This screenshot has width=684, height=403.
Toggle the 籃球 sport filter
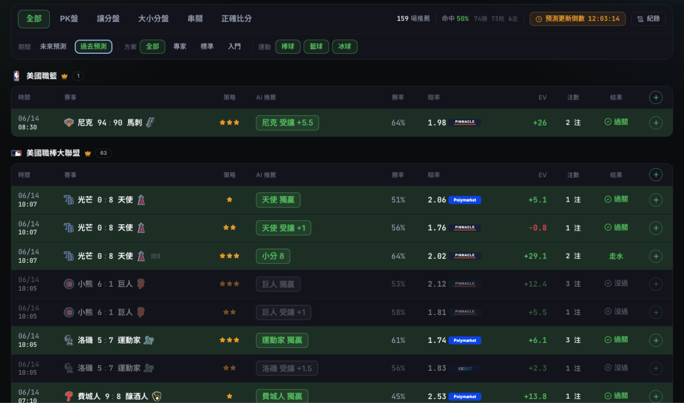[x=316, y=47]
